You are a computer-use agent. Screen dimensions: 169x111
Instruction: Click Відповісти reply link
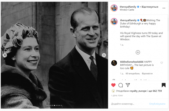(147, 74)
